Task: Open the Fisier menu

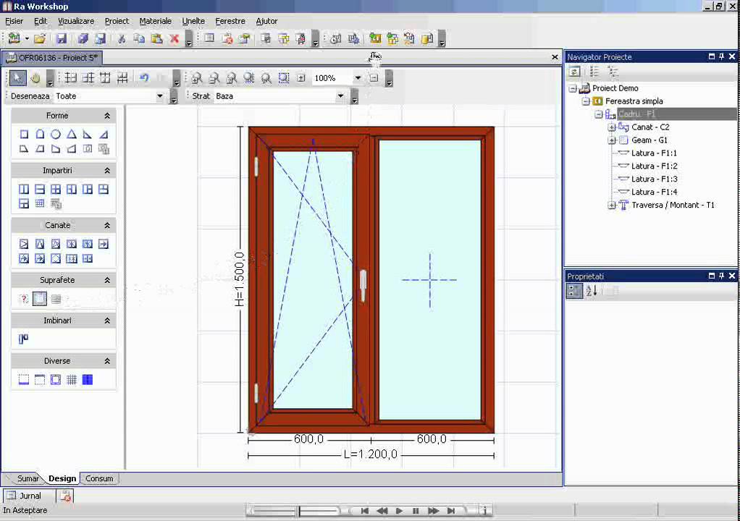Action: (14, 21)
